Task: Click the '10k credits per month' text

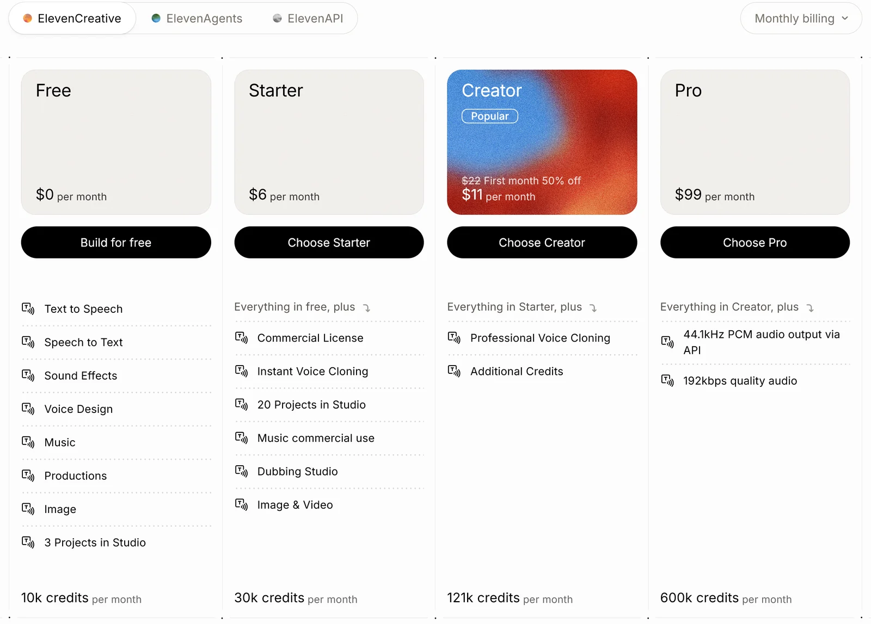Action: click(81, 598)
